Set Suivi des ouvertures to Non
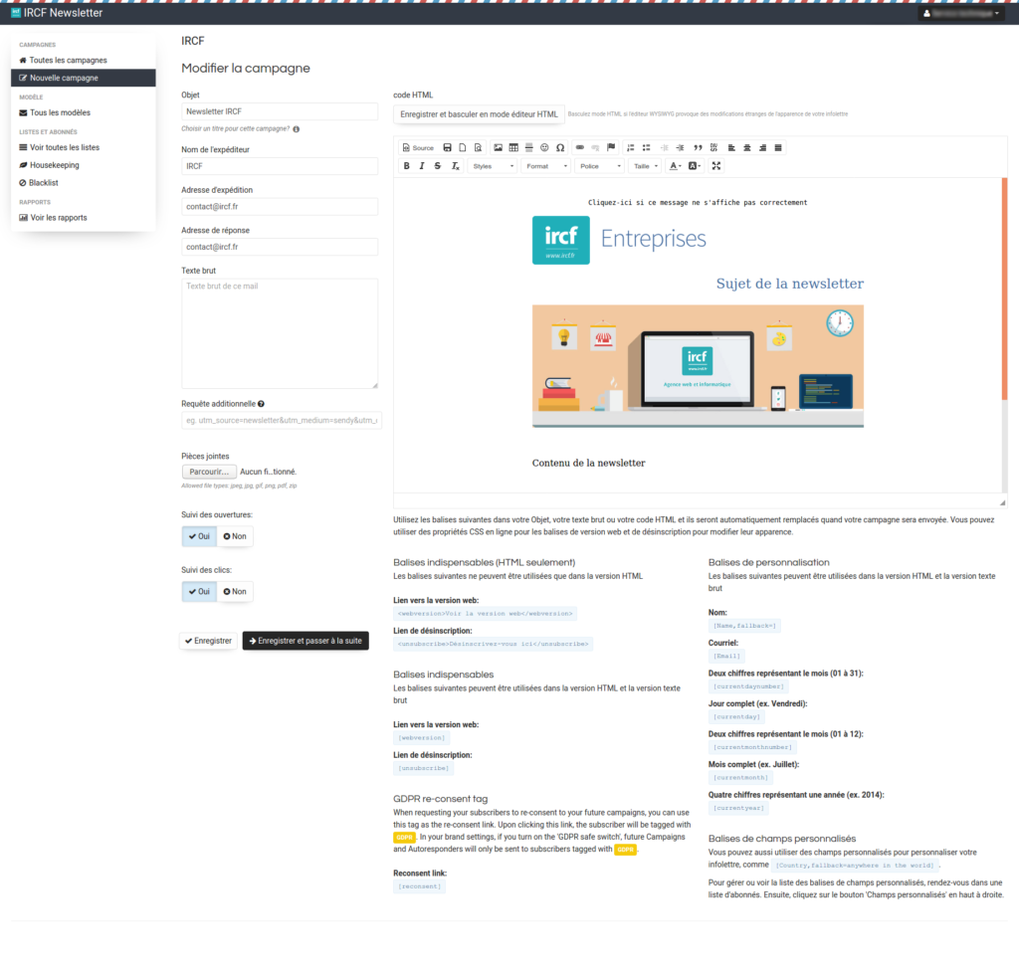This screenshot has width=1019, height=971. [x=235, y=536]
